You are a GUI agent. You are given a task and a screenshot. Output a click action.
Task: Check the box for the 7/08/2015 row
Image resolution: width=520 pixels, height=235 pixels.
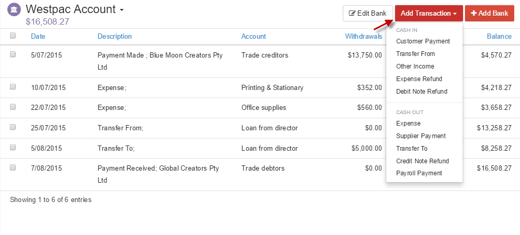click(13, 167)
